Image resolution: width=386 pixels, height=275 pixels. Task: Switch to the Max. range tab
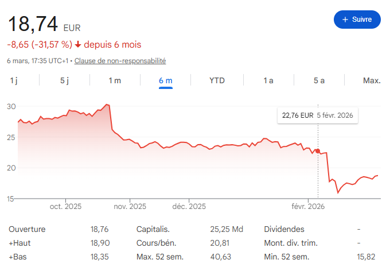click(x=372, y=80)
